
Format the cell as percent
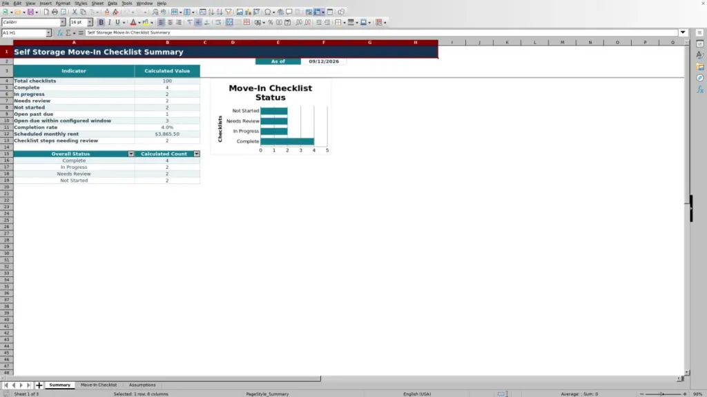[271, 22]
